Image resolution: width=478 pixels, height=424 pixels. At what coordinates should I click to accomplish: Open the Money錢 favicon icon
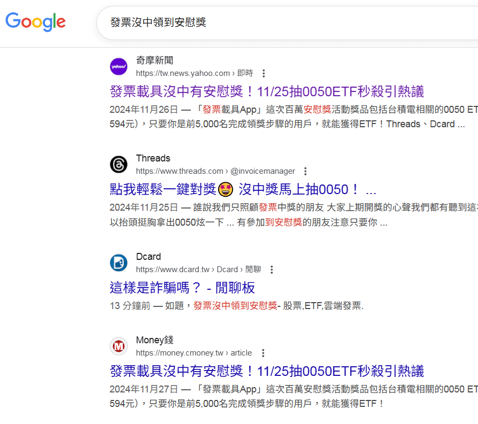tap(119, 346)
